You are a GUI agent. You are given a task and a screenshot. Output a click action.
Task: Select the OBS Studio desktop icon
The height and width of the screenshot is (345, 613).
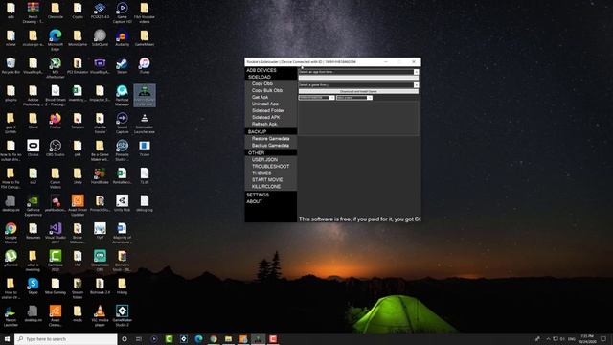[x=56, y=149]
